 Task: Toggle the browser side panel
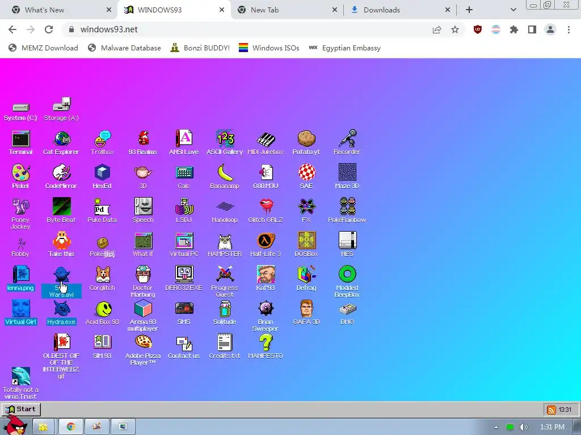[x=532, y=29]
